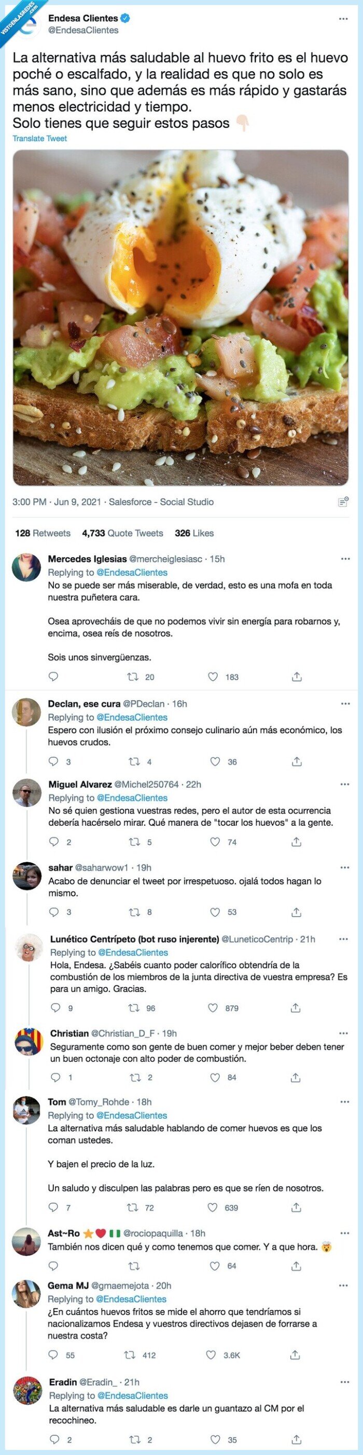The height and width of the screenshot is (1455, 363).
Task: Open options menu on Miguel Alvarez's tweet
Action: click(x=343, y=784)
